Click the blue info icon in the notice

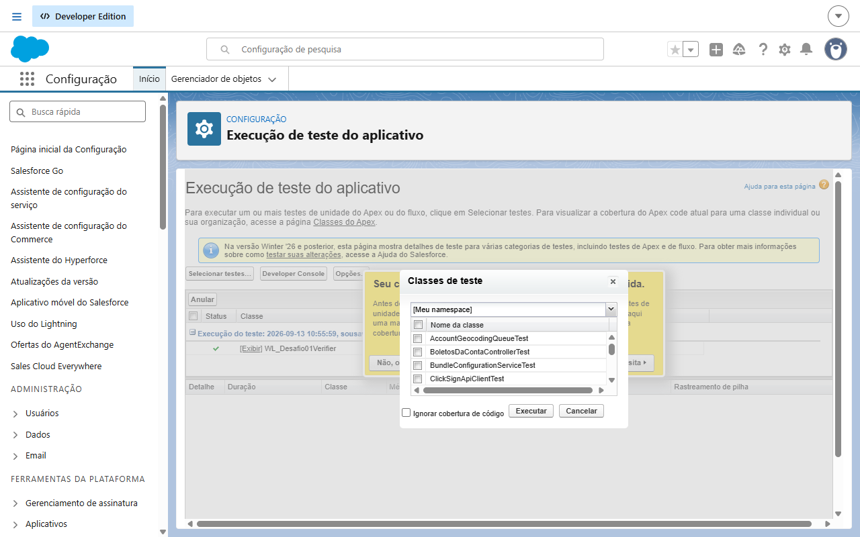tap(211, 250)
